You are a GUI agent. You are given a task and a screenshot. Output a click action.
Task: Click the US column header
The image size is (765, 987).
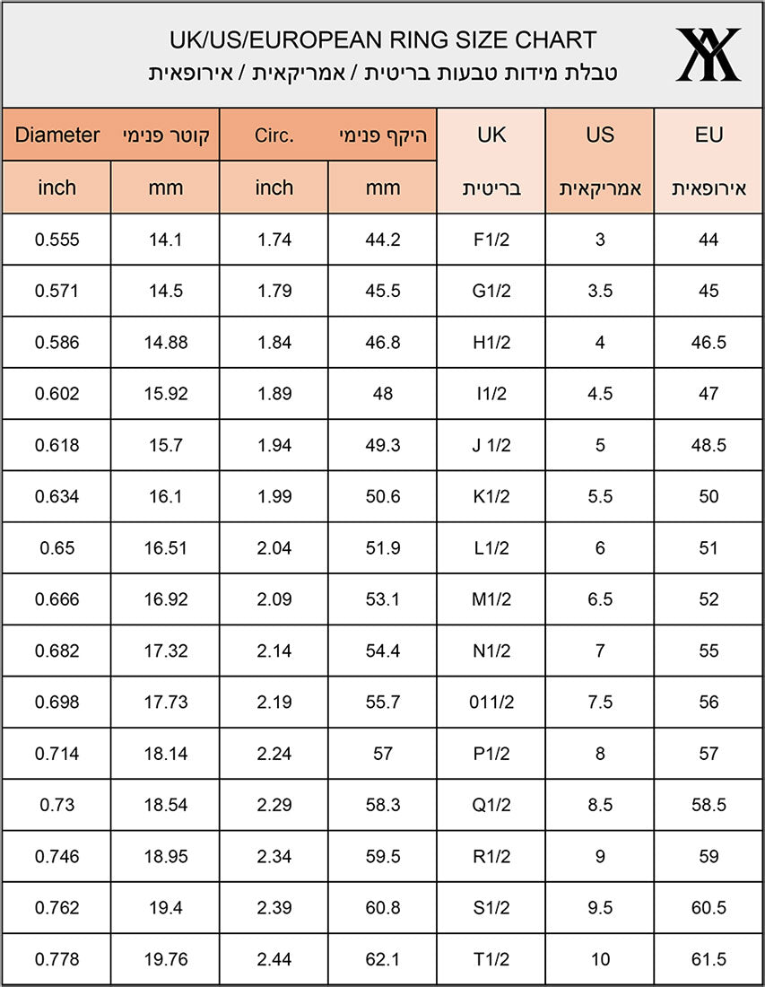(600, 135)
